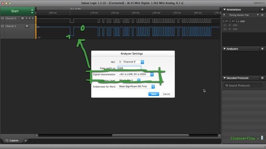Click scrollbar right arrow under the waveform

tap(219, 135)
